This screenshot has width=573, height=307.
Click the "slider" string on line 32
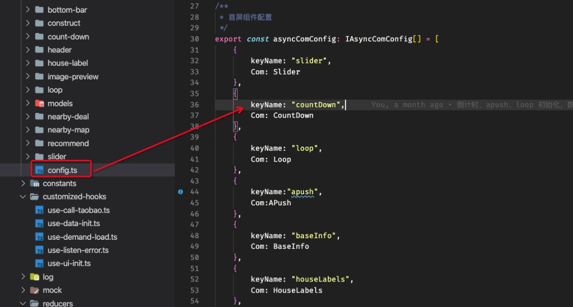coord(309,61)
